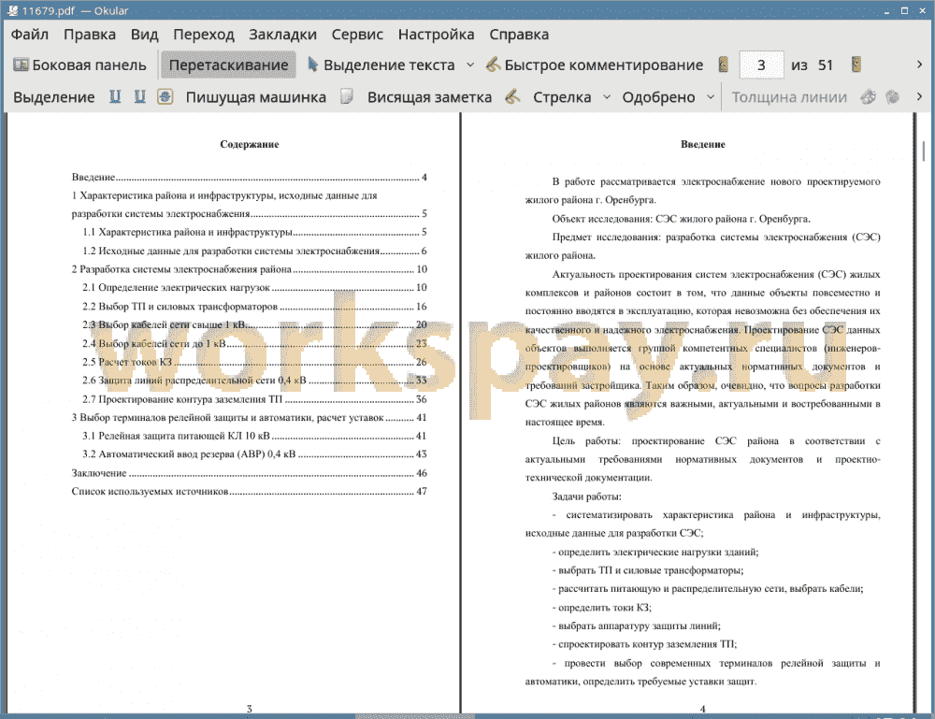Open the Закладки menu
Image resolution: width=935 pixels, height=719 pixels.
tap(282, 35)
